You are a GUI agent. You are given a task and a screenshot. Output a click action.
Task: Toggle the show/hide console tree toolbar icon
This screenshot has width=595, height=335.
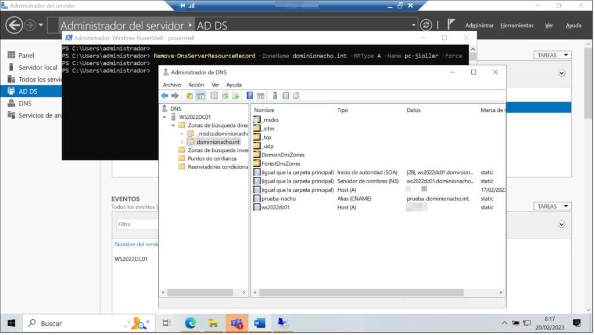(x=200, y=96)
